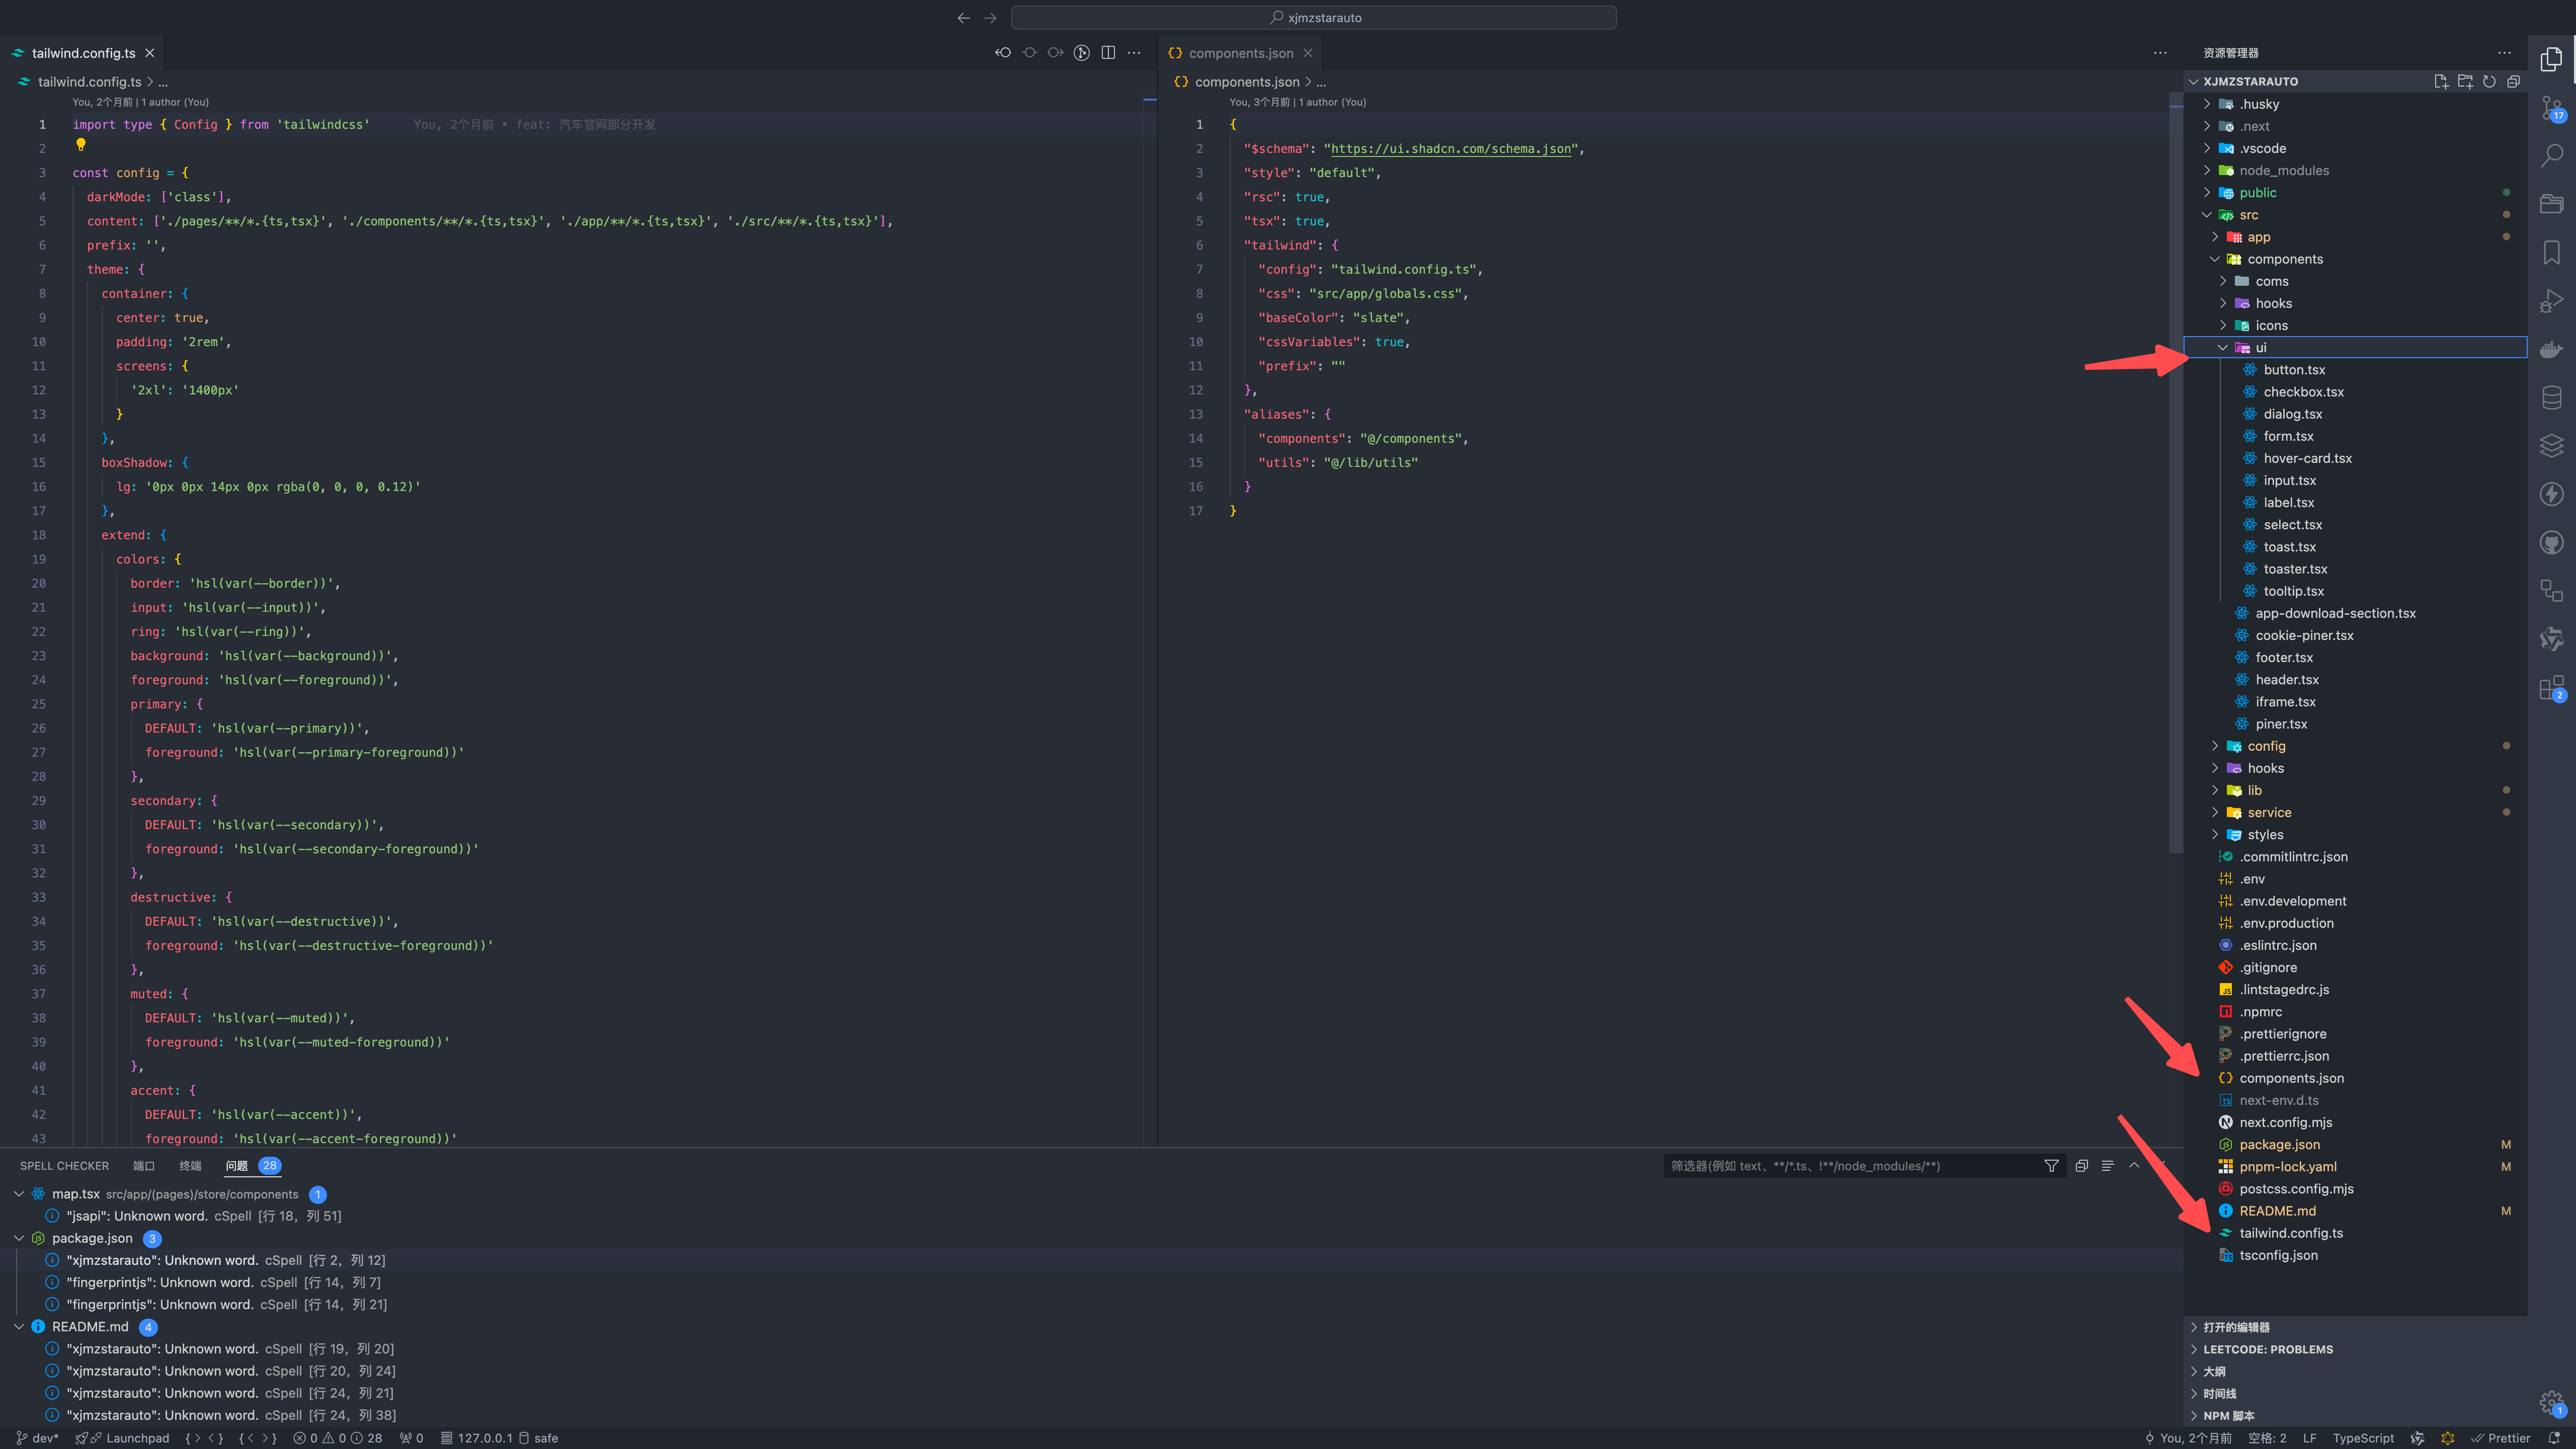Collapse the package.json problems group
The image size is (2576, 1449).
tap(19, 1238)
